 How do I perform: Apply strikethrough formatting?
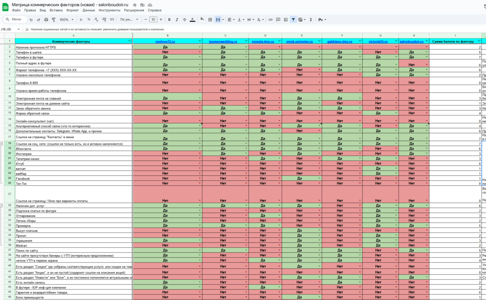185,20
